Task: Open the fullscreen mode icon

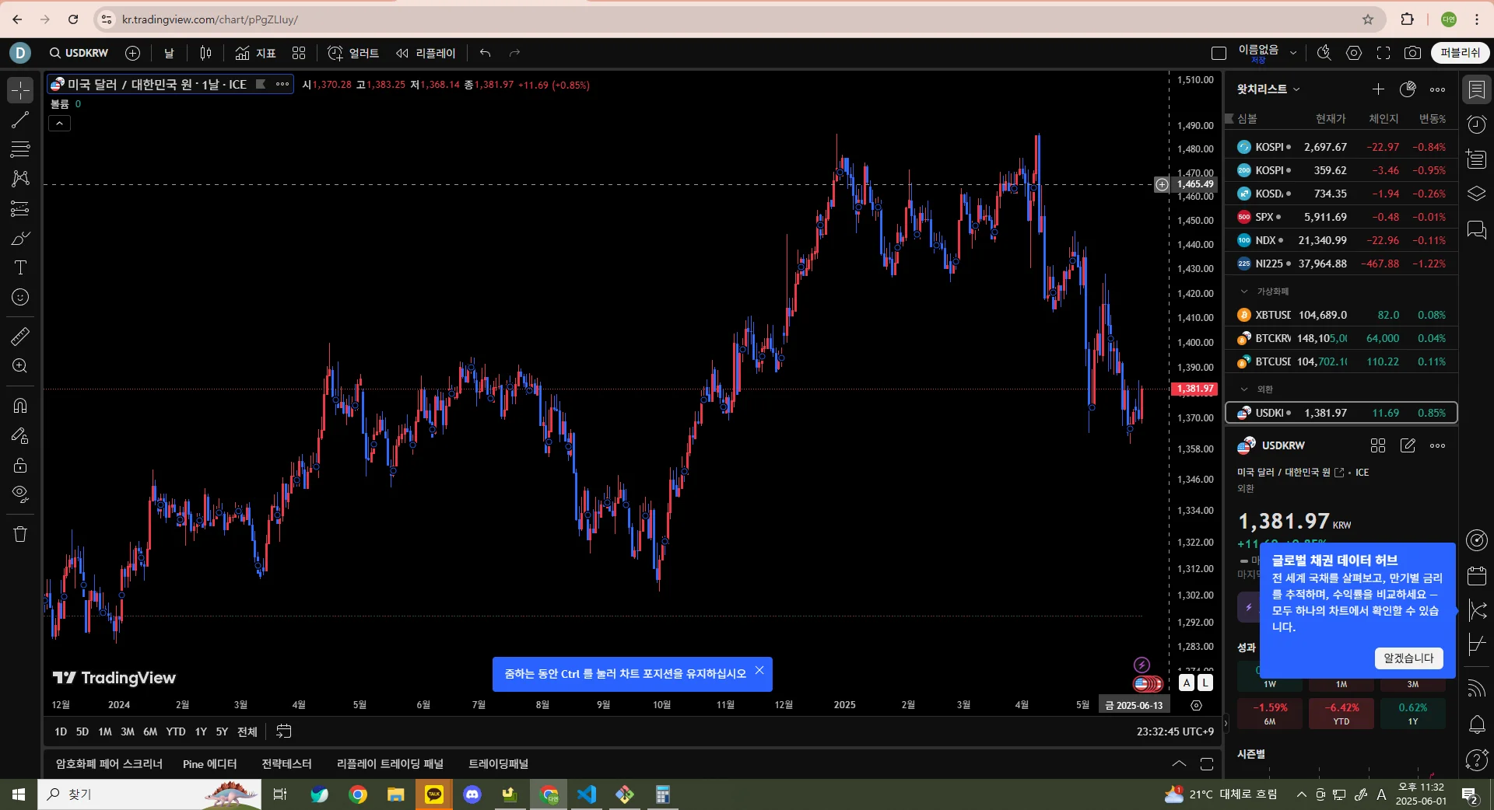Action: [1384, 53]
